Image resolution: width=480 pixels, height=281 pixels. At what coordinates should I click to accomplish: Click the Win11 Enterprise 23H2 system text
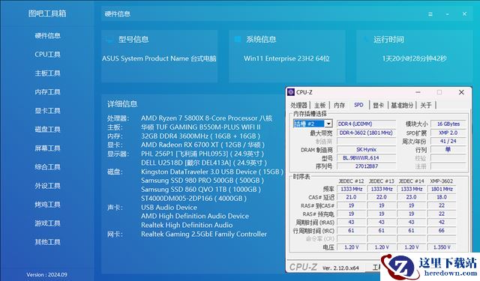(286, 58)
